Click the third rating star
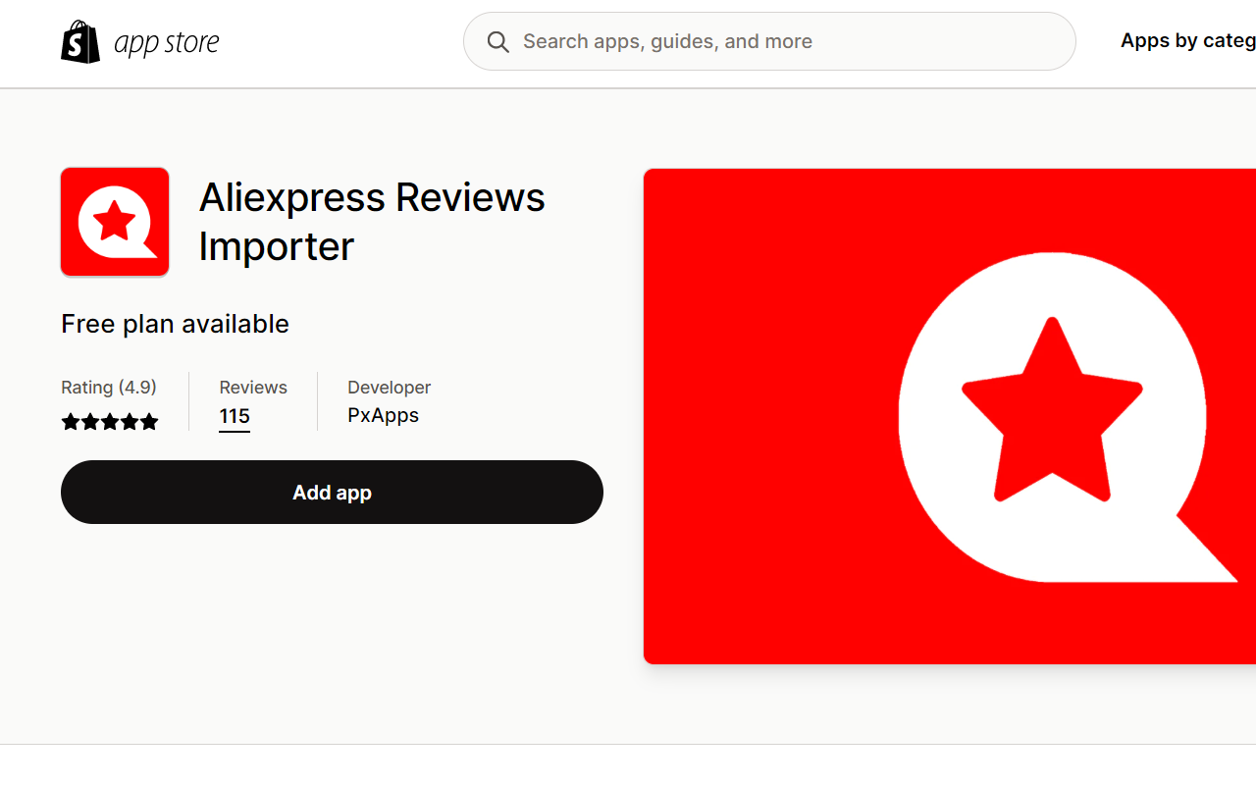Screen dimensions: 1256x785 (110, 421)
